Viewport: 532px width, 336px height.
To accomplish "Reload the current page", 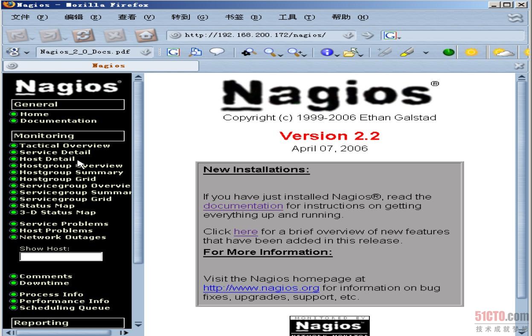I will pos(83,35).
